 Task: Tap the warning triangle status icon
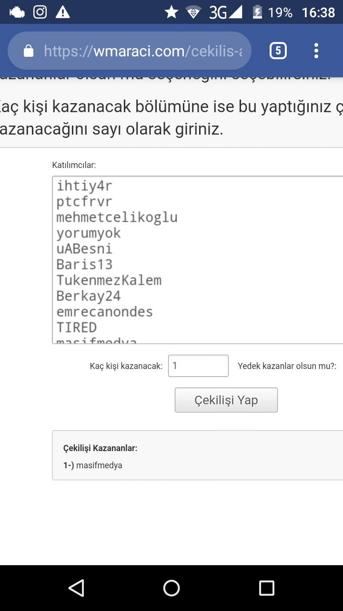(63, 12)
